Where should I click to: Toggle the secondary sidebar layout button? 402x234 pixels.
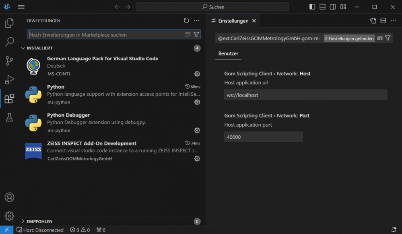[x=333, y=7]
